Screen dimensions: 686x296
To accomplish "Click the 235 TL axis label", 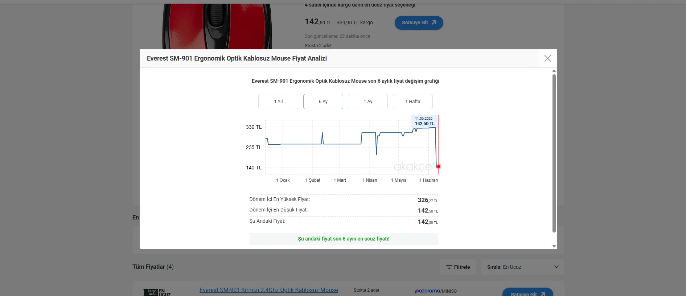I will [x=254, y=147].
